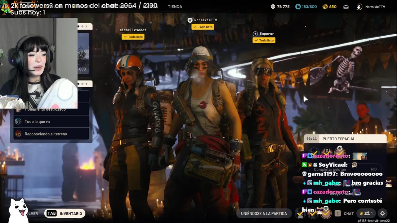Open the settings gear icon
The height and width of the screenshot is (223, 397).
point(382,213)
